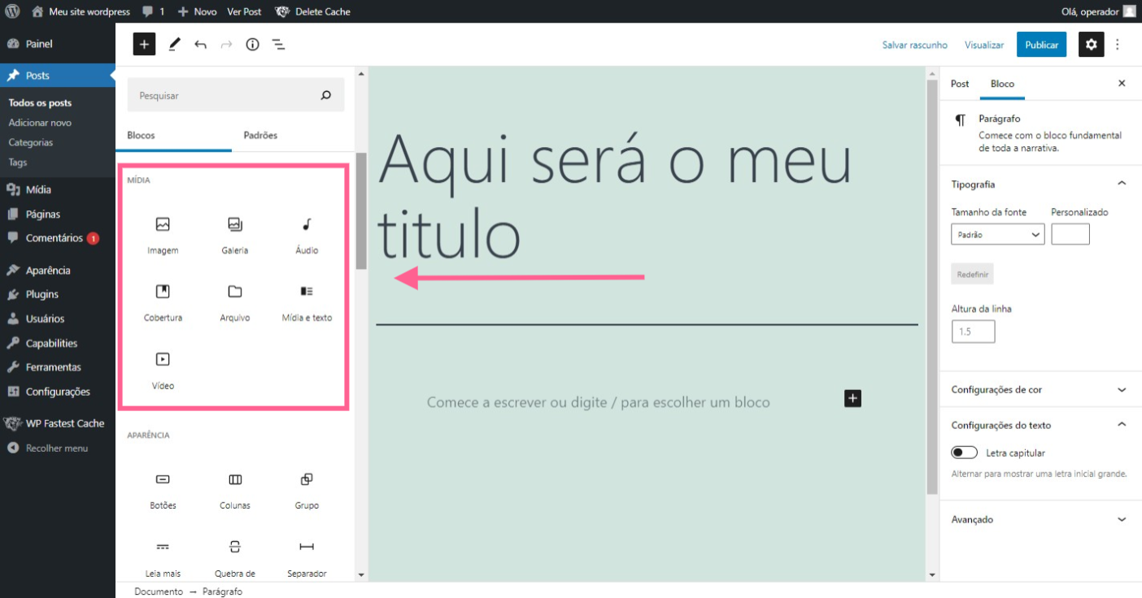Screen dimensions: 1142x598
Task: Click the Publicar button
Action: coord(1041,45)
